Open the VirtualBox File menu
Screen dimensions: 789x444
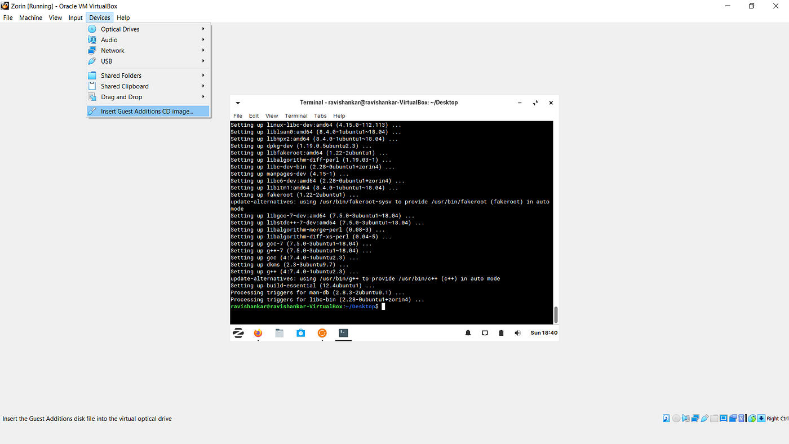pyautogui.click(x=8, y=17)
